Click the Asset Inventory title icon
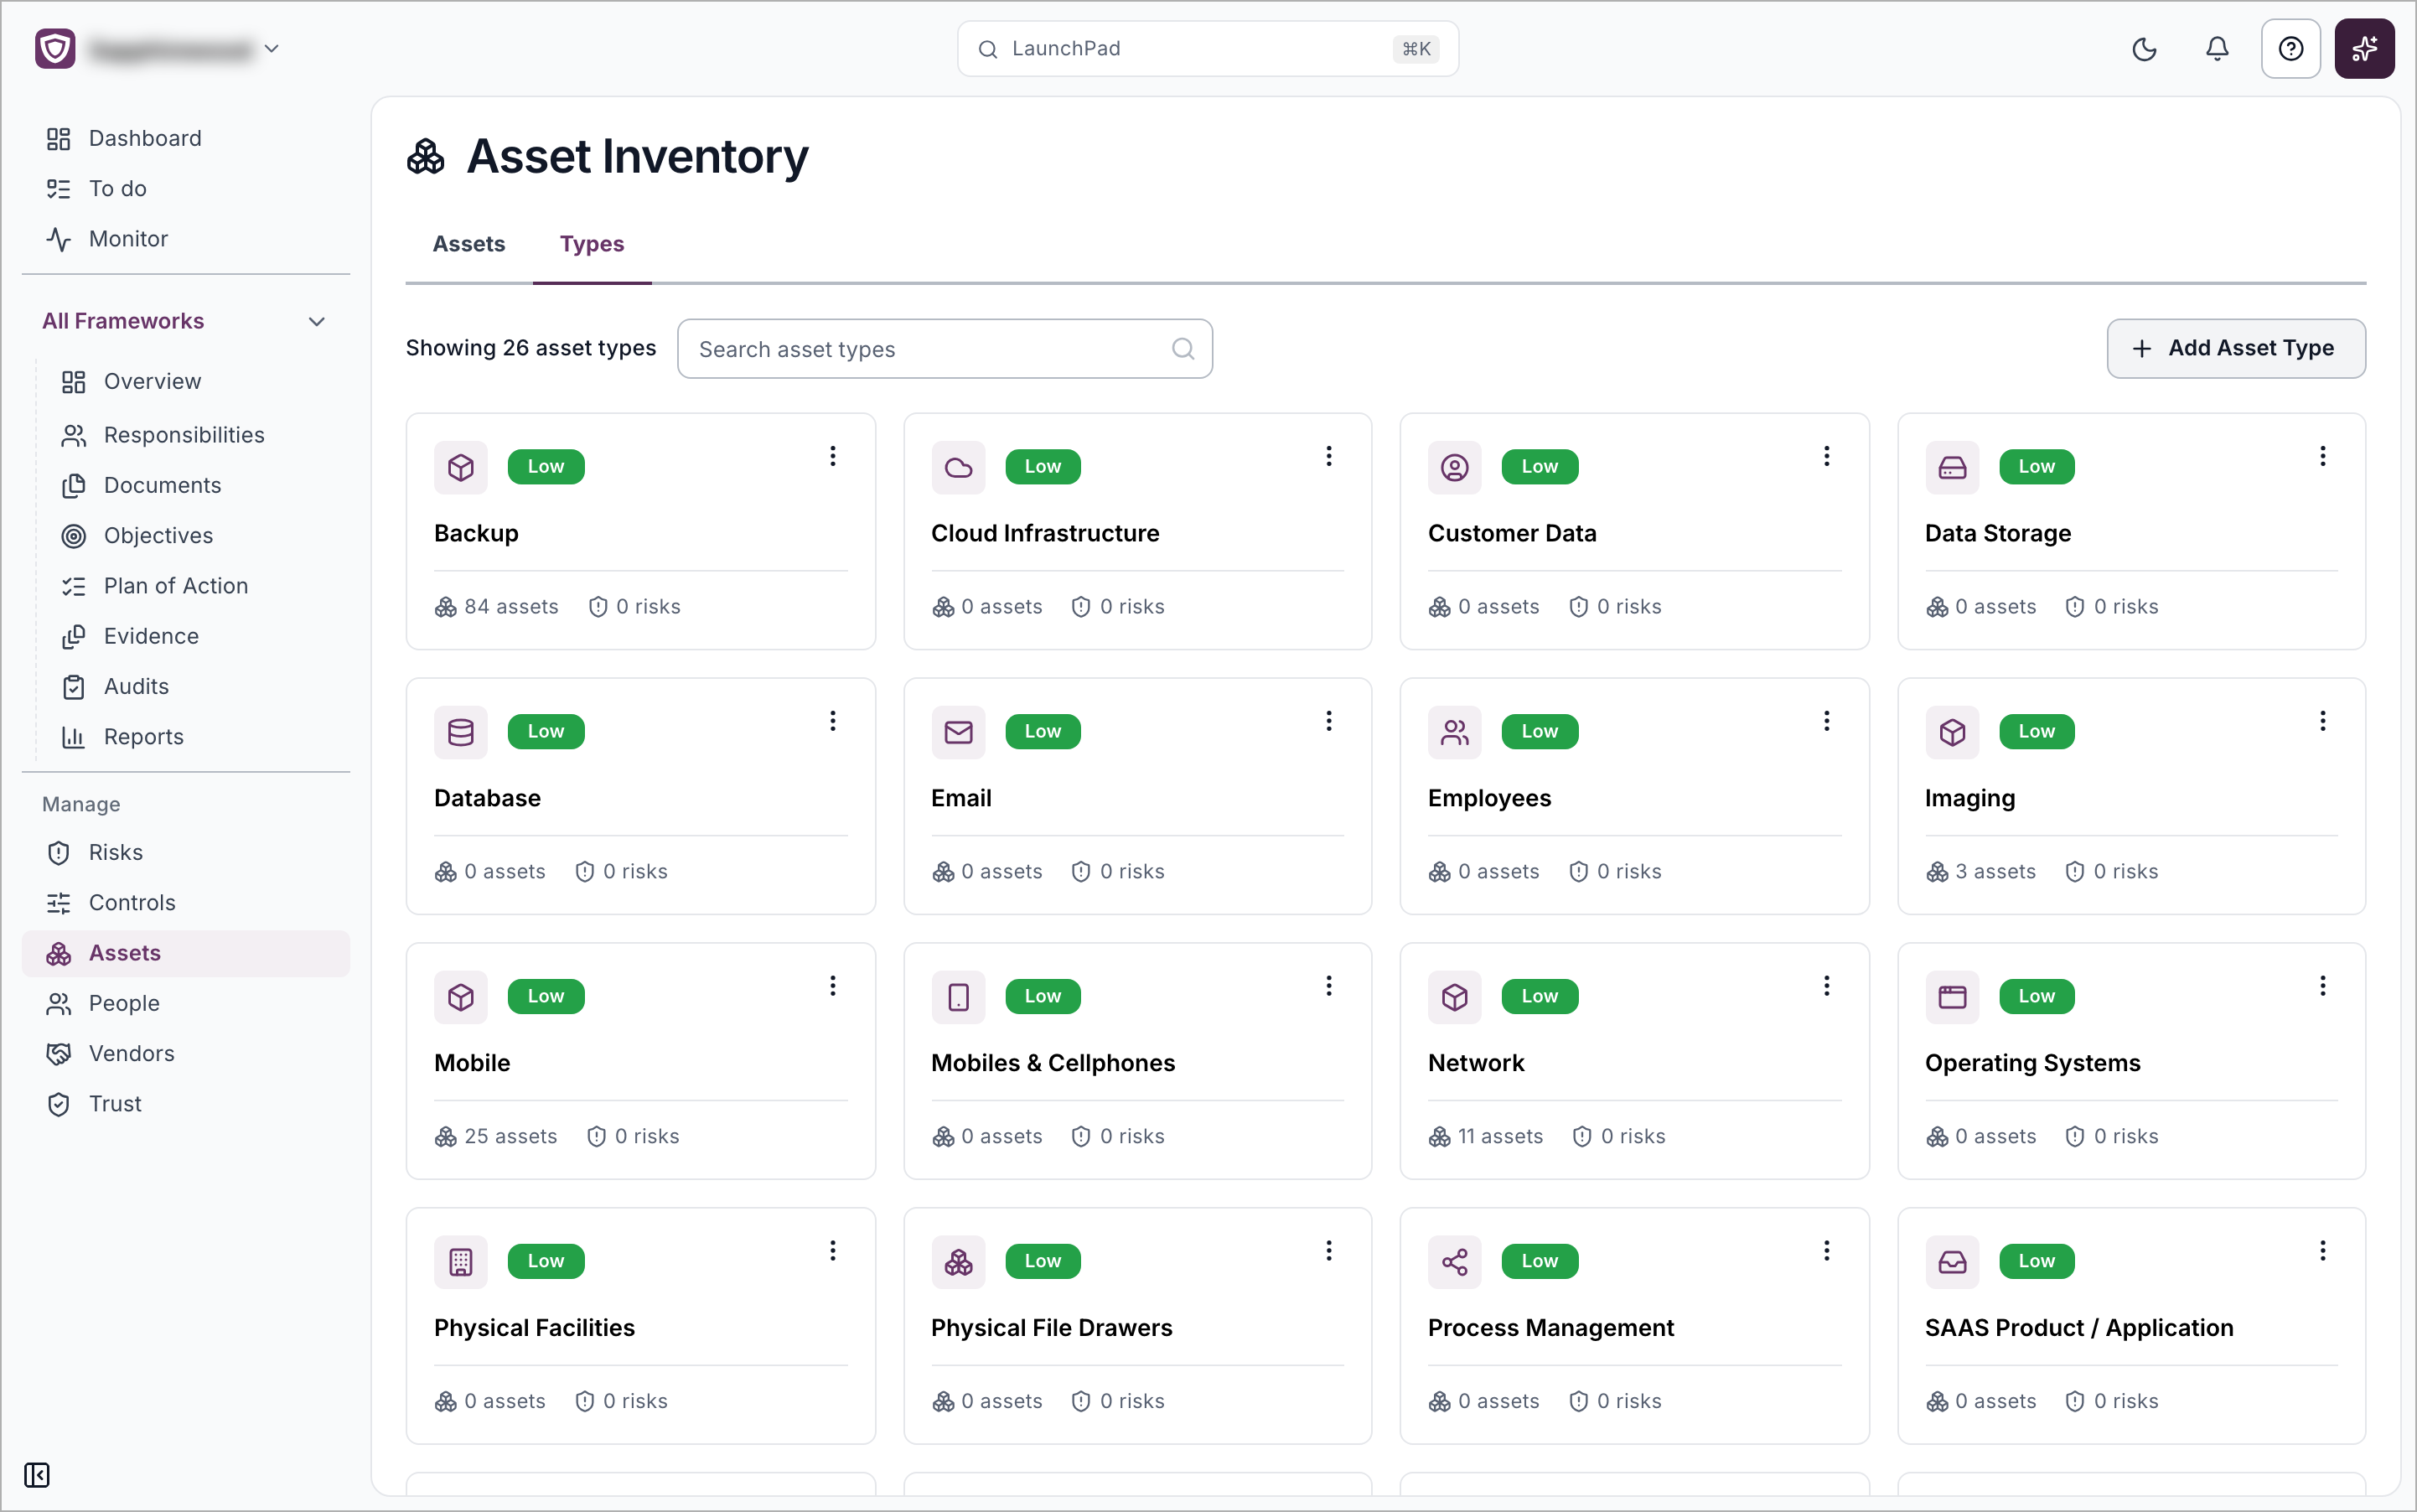This screenshot has height=1512, width=2417. [x=425, y=157]
